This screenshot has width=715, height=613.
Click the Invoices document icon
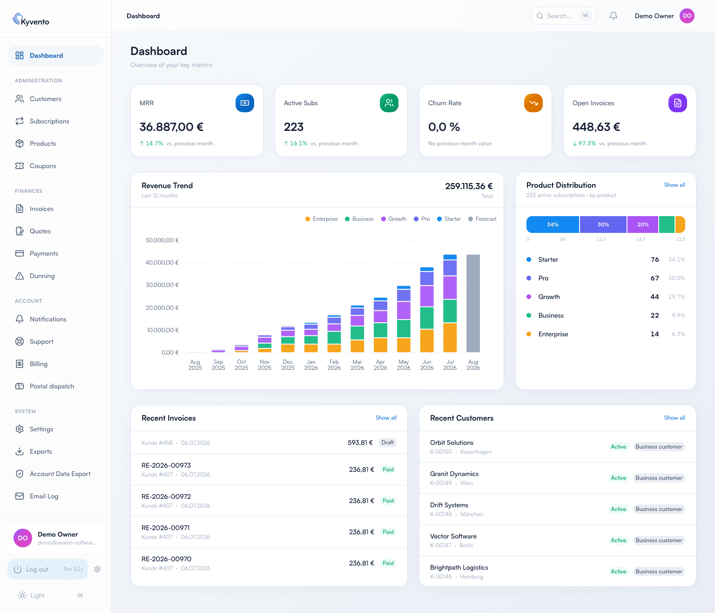point(20,209)
